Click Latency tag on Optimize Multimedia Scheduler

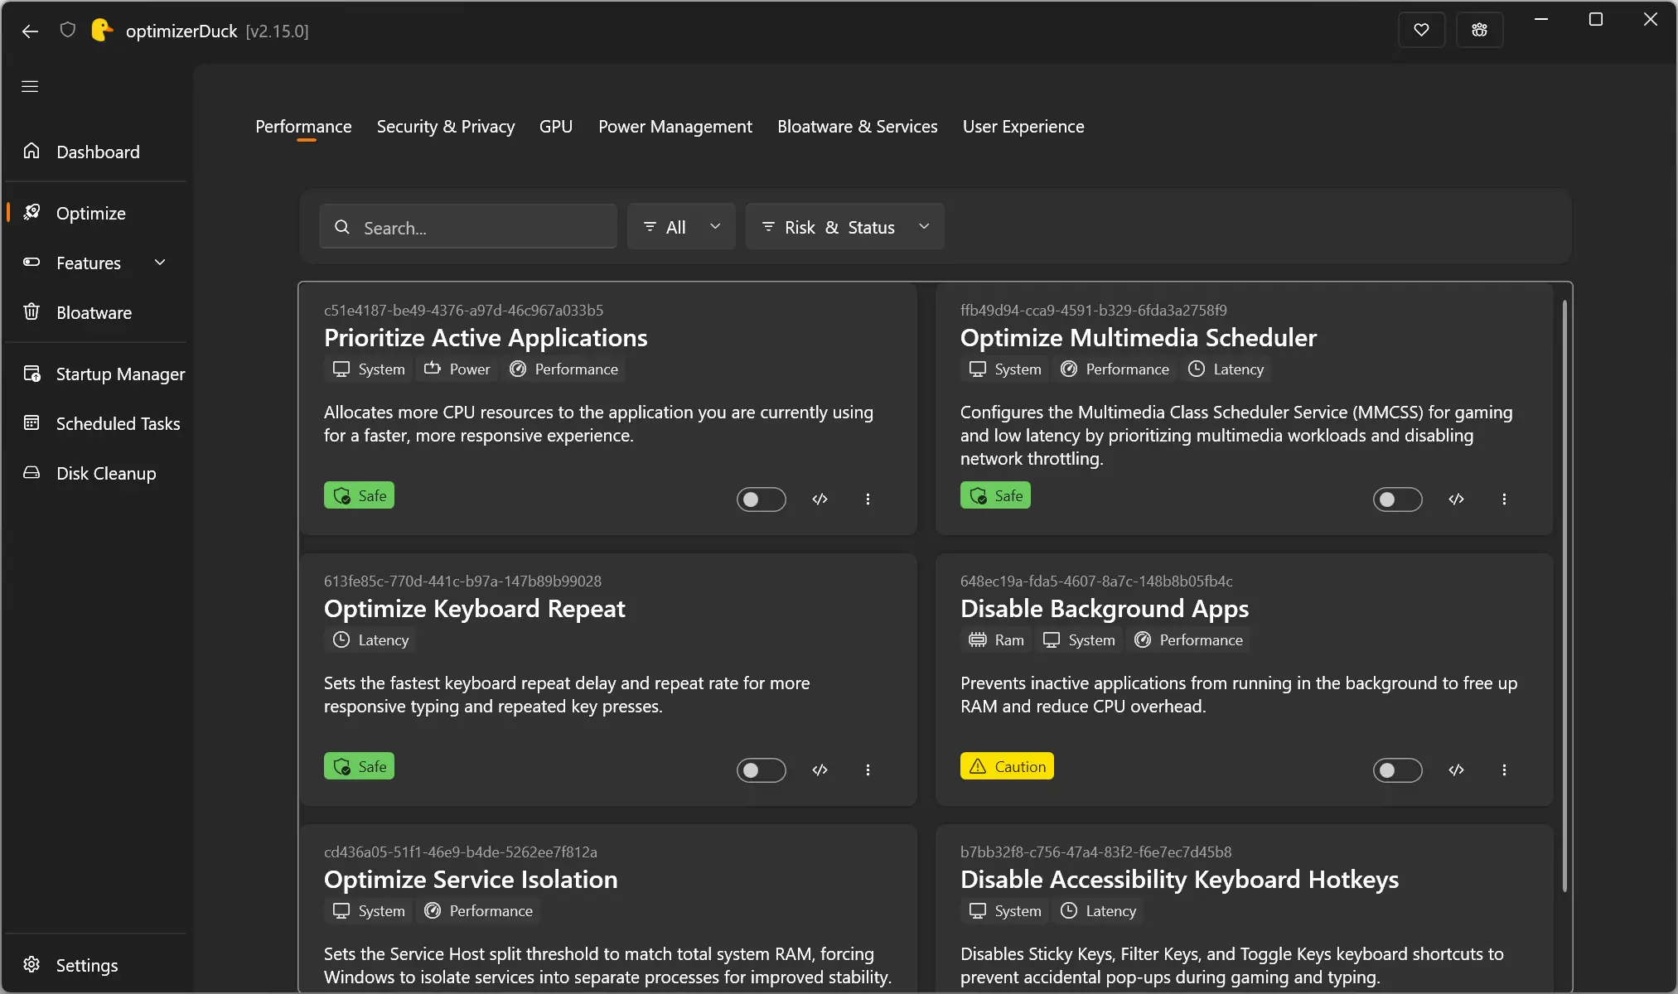click(1226, 369)
